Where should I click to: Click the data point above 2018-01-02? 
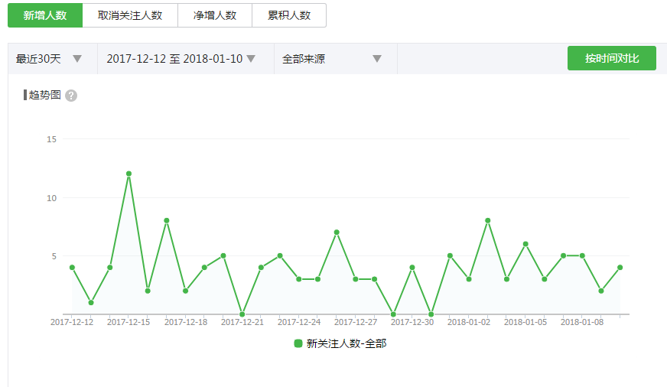(x=469, y=279)
